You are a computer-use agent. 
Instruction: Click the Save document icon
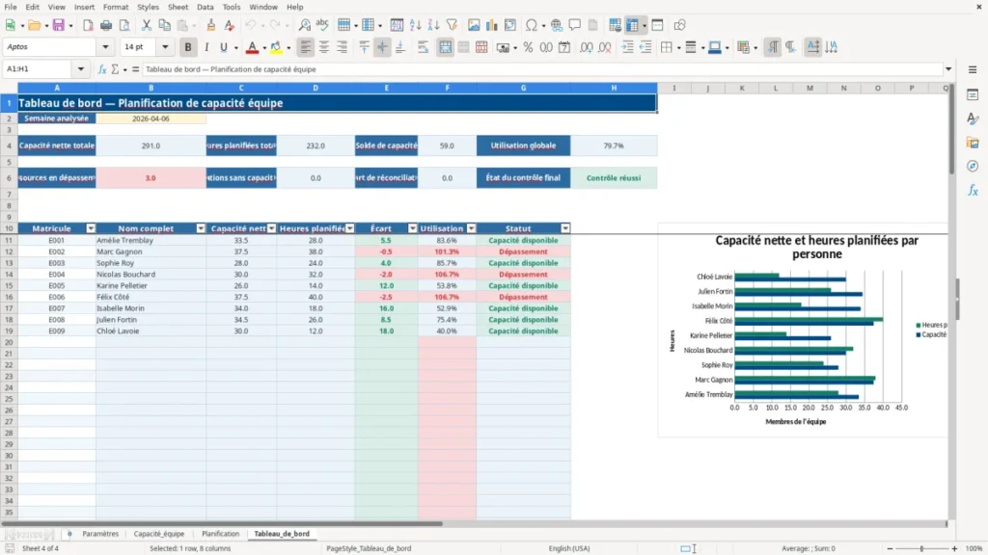pyautogui.click(x=59, y=25)
